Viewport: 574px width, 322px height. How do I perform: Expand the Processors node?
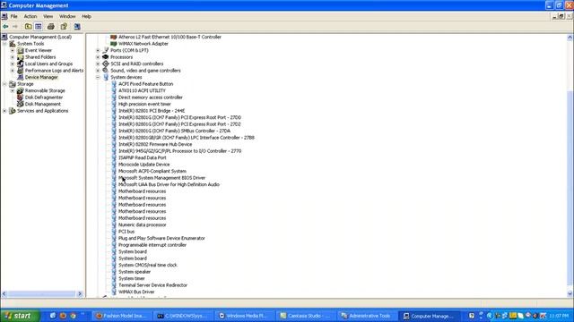click(98, 57)
